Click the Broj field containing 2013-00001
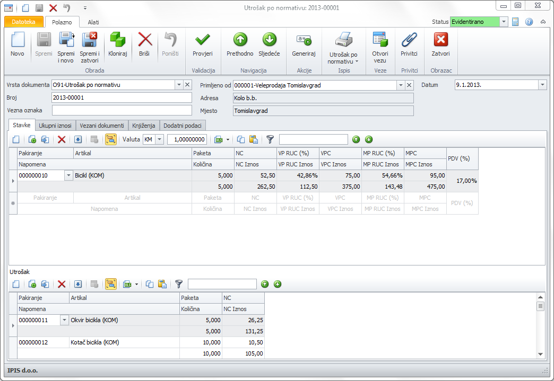This screenshot has width=554, height=381. [122, 98]
